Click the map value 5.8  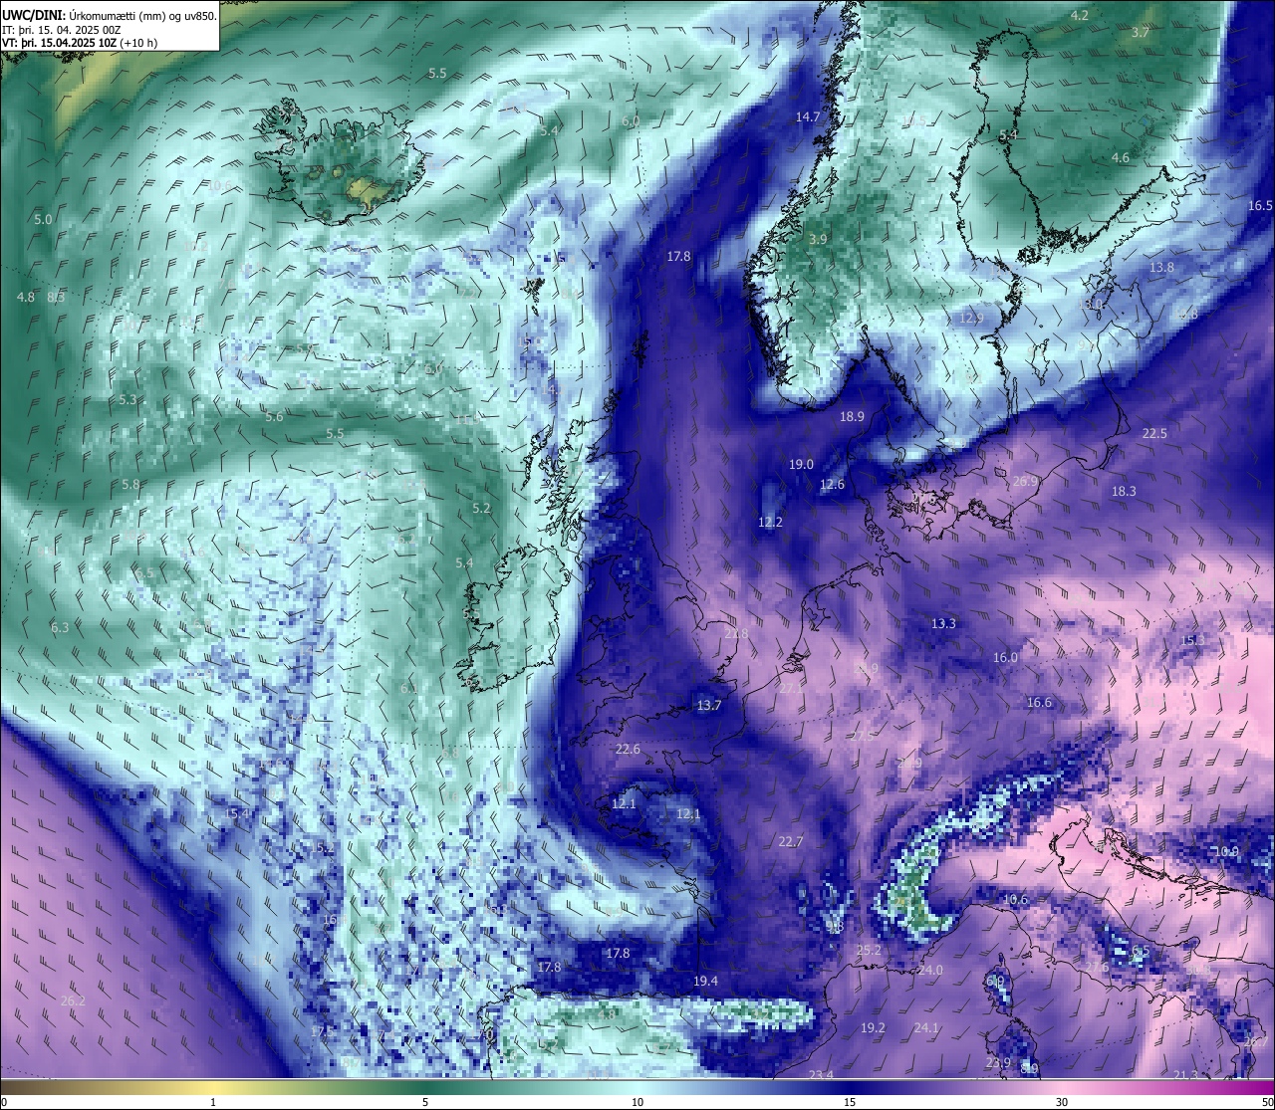(130, 484)
